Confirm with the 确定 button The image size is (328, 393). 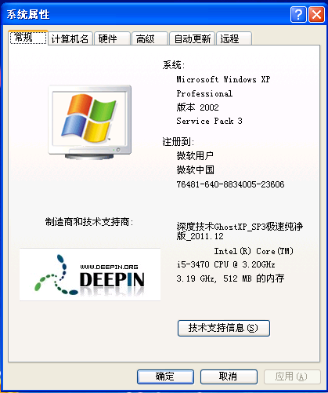[165, 377]
